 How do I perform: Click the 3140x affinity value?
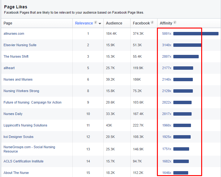click(167, 45)
